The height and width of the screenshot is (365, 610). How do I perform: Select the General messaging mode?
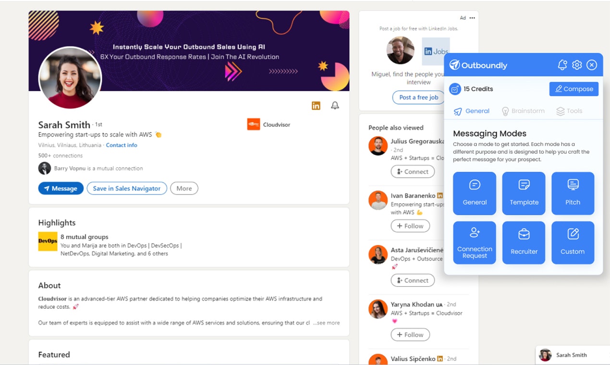(x=475, y=193)
